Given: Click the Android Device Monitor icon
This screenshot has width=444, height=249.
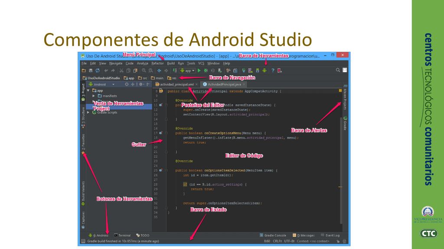Looking at the screenshot, I should [x=264, y=70].
